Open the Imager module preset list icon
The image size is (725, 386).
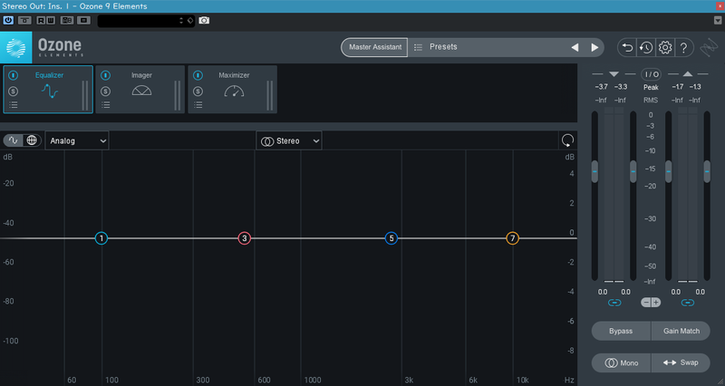click(106, 105)
